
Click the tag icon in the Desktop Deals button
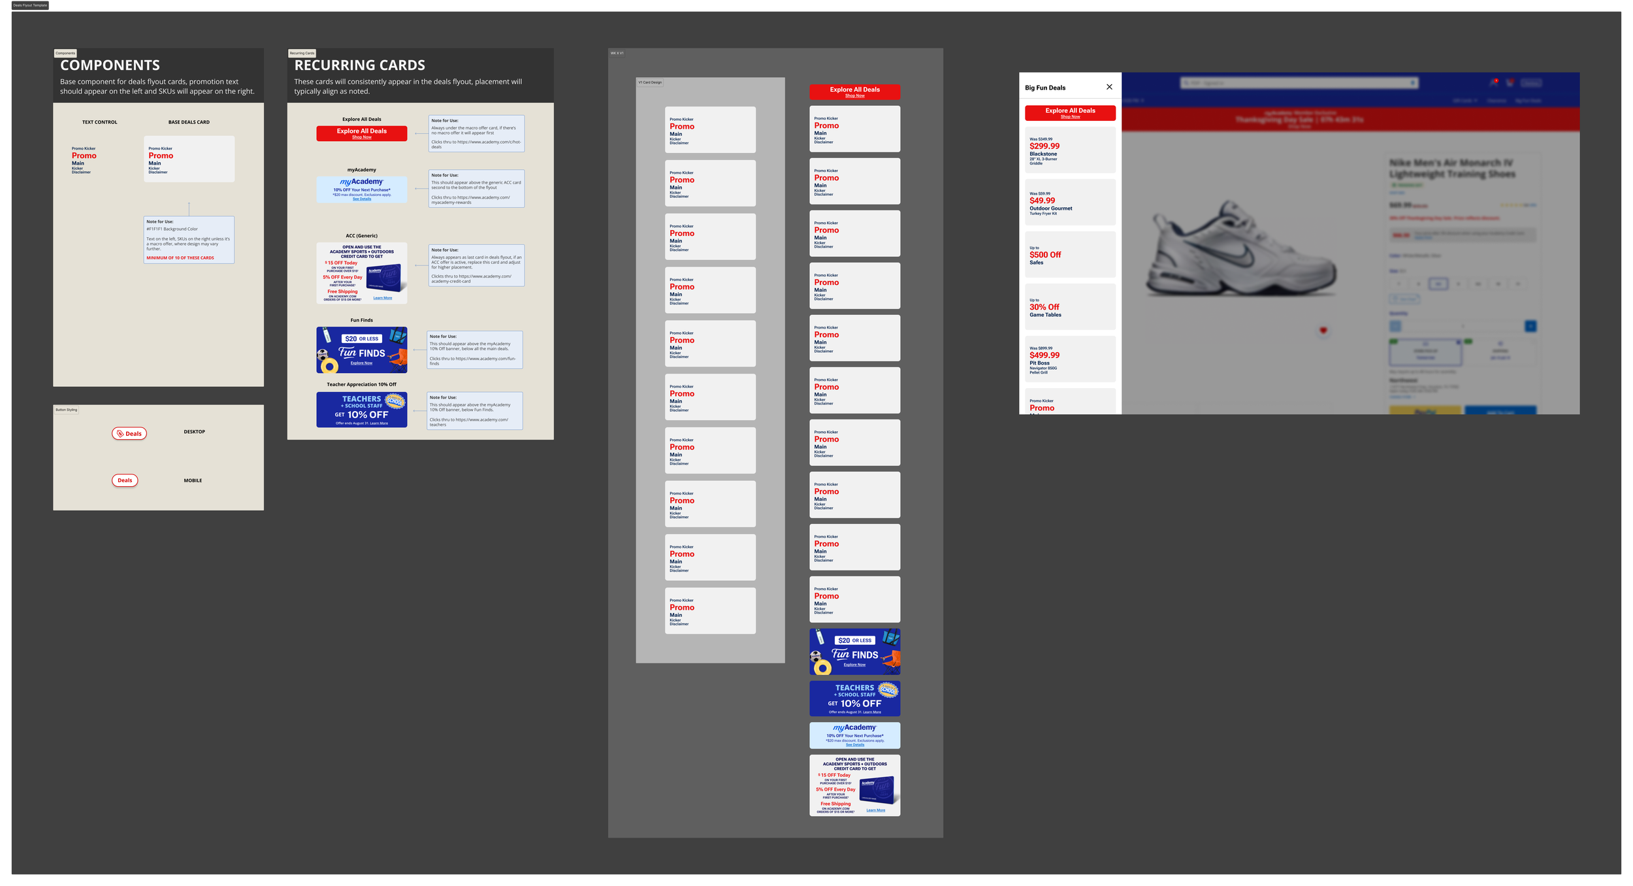pyautogui.click(x=120, y=434)
